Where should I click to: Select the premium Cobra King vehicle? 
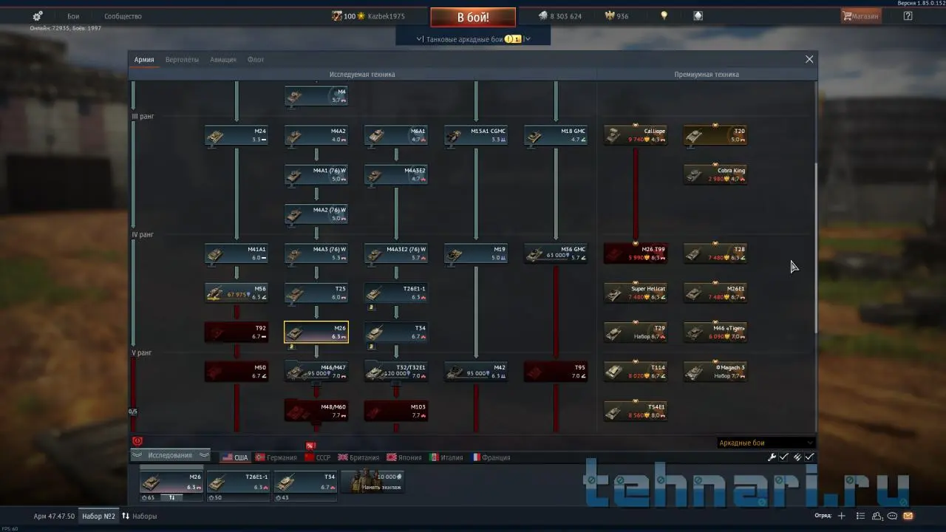(715, 175)
